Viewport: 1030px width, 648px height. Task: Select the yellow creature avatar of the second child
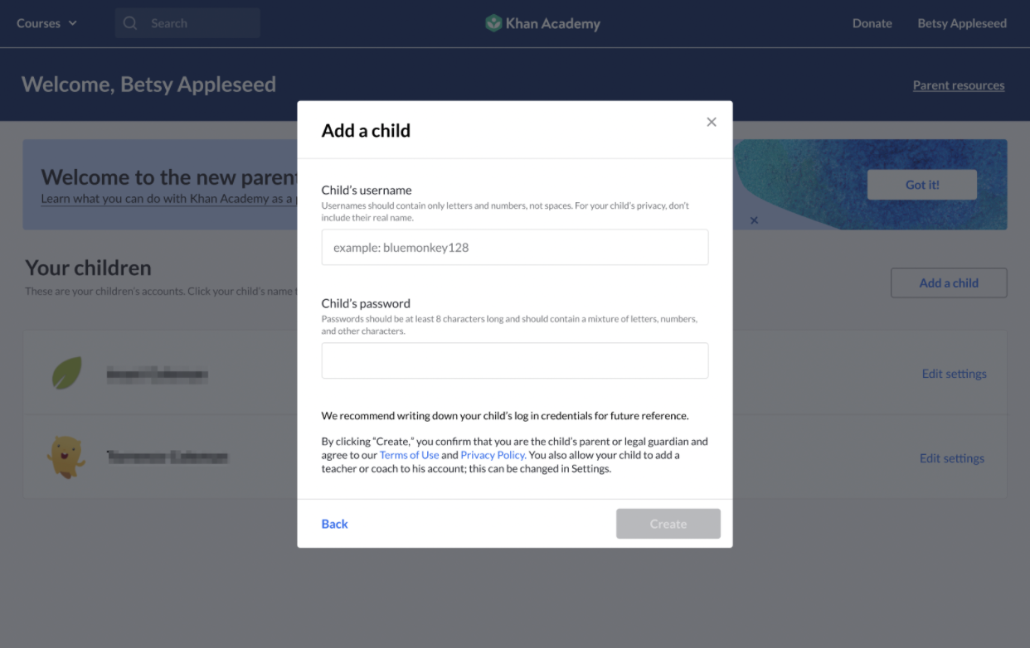(x=66, y=457)
